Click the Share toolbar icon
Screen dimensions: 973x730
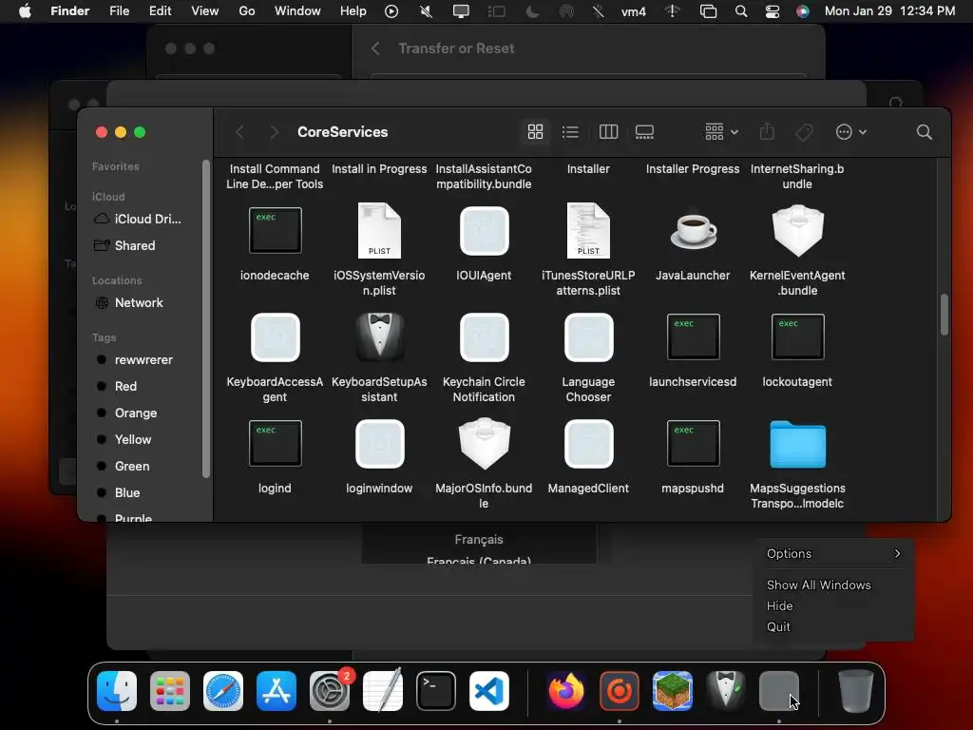pyautogui.click(x=767, y=131)
